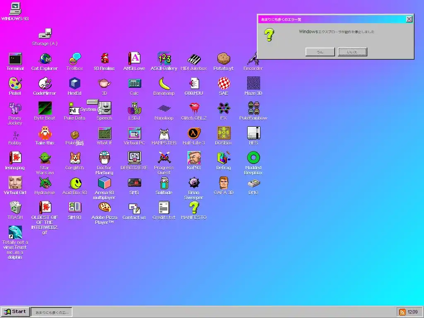
Task: Open the 93 Realms icon
Action: tap(104, 59)
